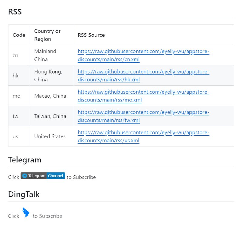This screenshot has height=226, width=242.
Task: Click the RSS section heading
Action: (15, 11)
